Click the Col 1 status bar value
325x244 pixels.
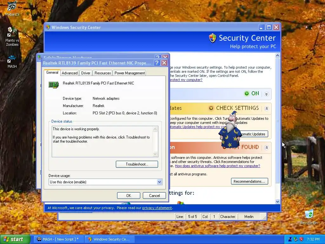click(214, 217)
